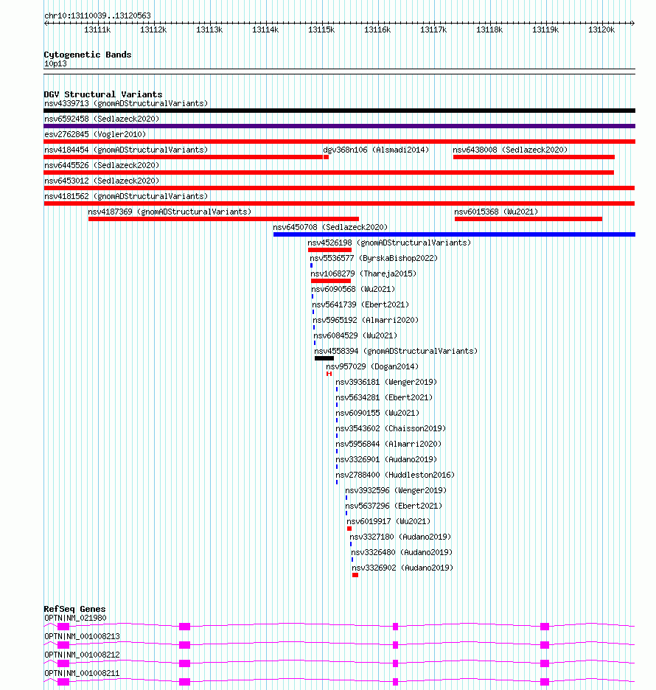656x690 pixels.
Task: Select nsv6090568 (Wu2021) label
Action: click(x=353, y=289)
